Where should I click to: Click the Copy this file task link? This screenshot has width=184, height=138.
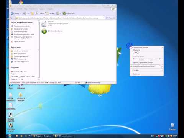[x=21, y=31]
